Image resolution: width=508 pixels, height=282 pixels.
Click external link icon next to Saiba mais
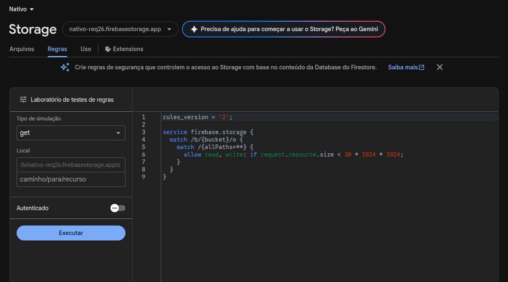pyautogui.click(x=422, y=67)
